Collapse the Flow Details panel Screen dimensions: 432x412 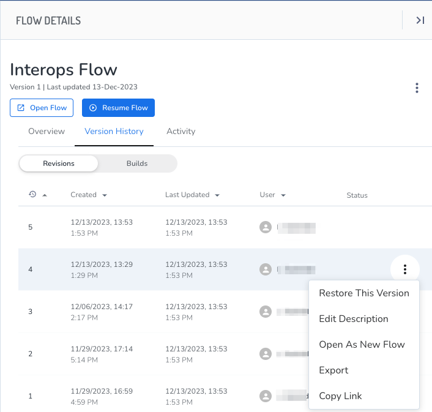[x=420, y=20]
